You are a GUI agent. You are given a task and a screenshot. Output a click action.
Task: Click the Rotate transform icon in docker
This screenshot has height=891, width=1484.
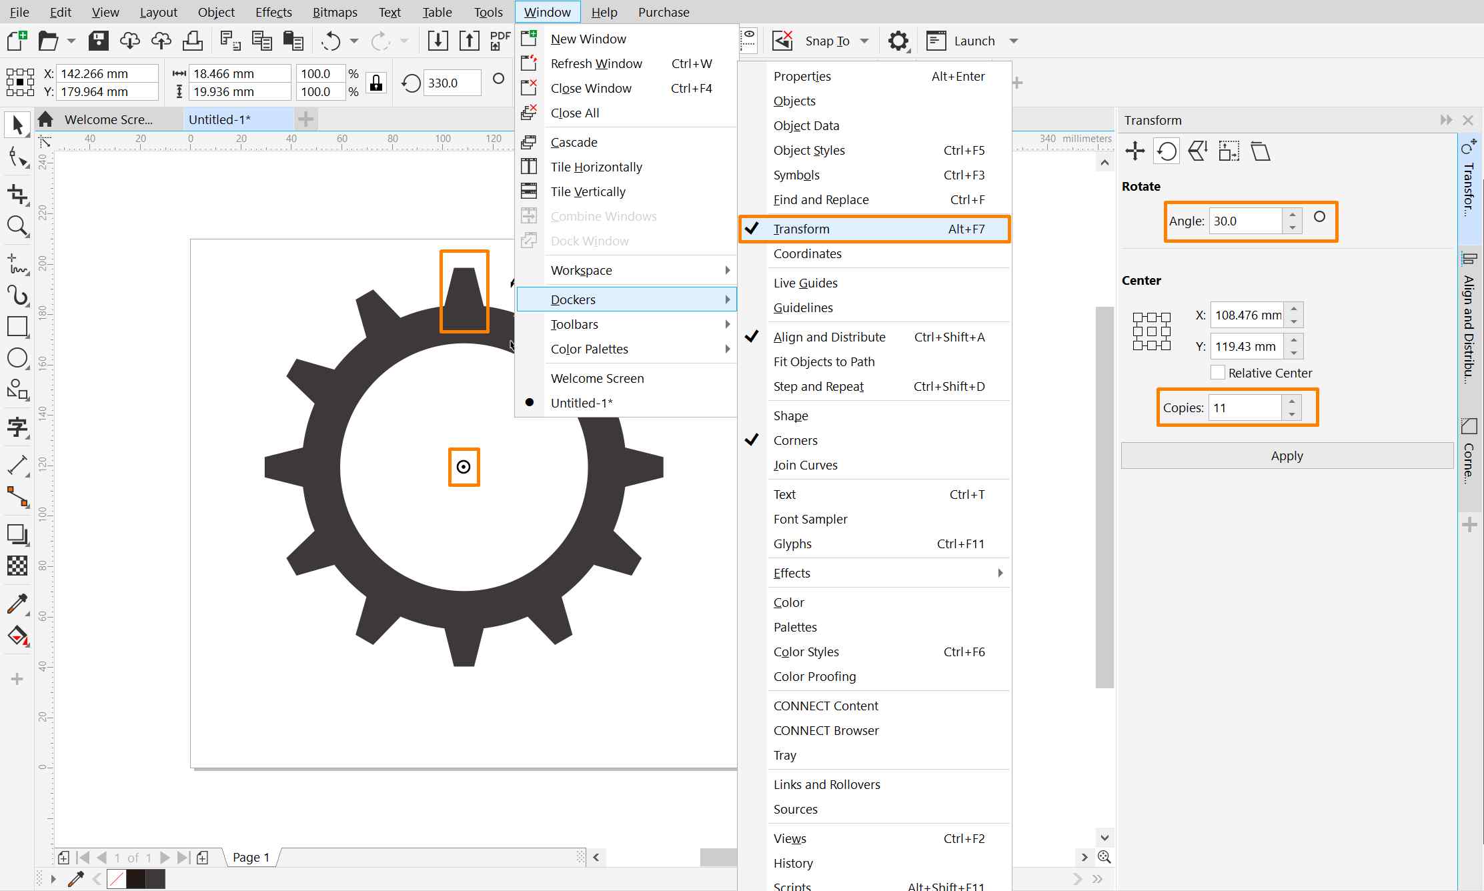point(1166,151)
